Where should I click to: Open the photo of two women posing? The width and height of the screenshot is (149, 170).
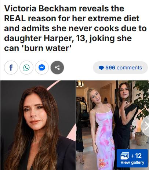pyautogui.click(x=113, y=125)
